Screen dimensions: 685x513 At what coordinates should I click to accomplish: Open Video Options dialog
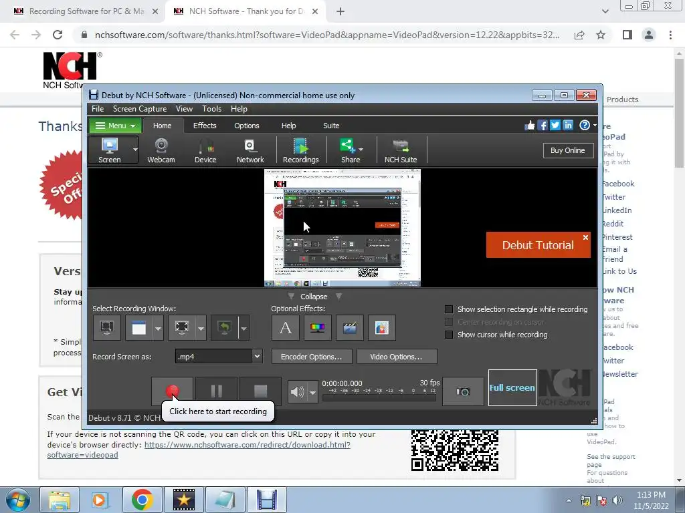click(x=396, y=357)
